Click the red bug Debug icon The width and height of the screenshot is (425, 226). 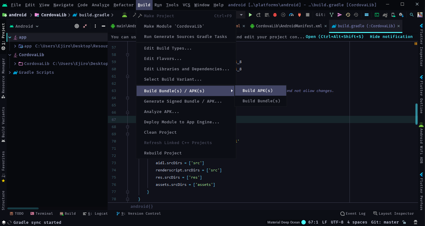[x=275, y=15]
